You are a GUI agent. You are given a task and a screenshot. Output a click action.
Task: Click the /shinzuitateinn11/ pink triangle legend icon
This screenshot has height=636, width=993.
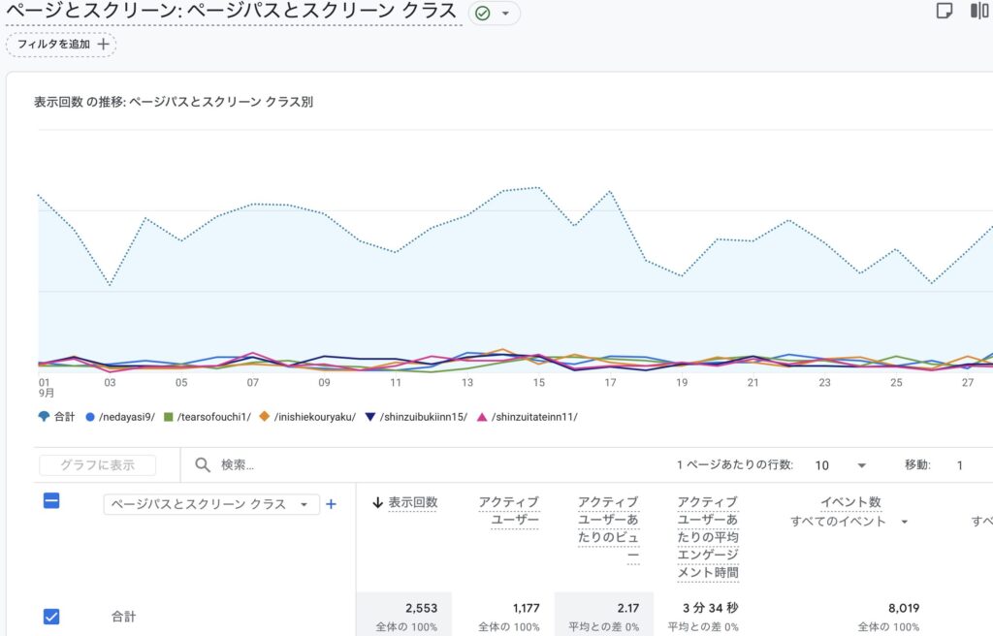482,417
